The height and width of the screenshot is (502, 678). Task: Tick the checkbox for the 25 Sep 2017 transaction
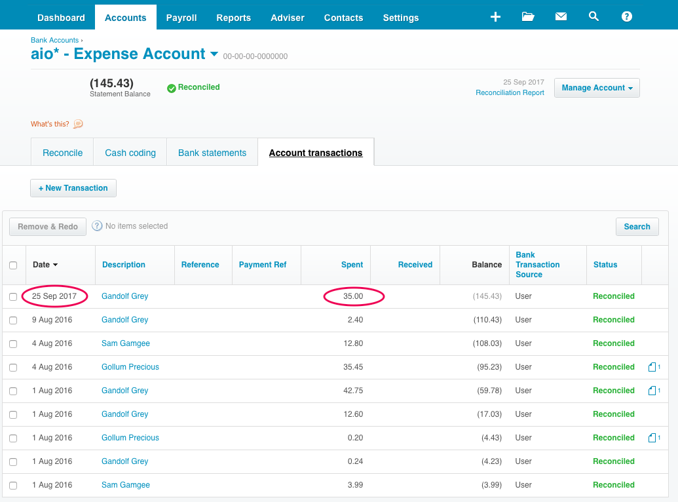[x=13, y=296]
